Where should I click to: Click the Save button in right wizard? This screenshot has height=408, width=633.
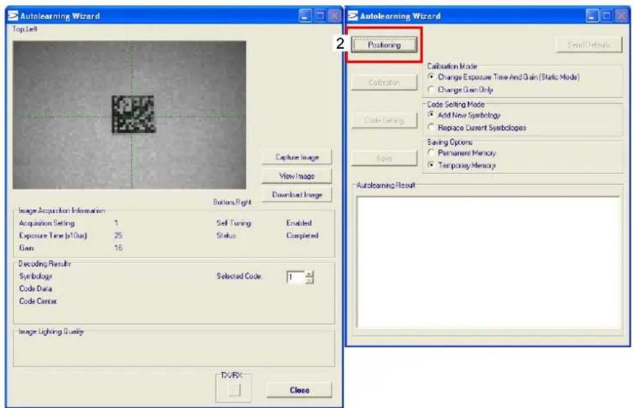click(384, 158)
